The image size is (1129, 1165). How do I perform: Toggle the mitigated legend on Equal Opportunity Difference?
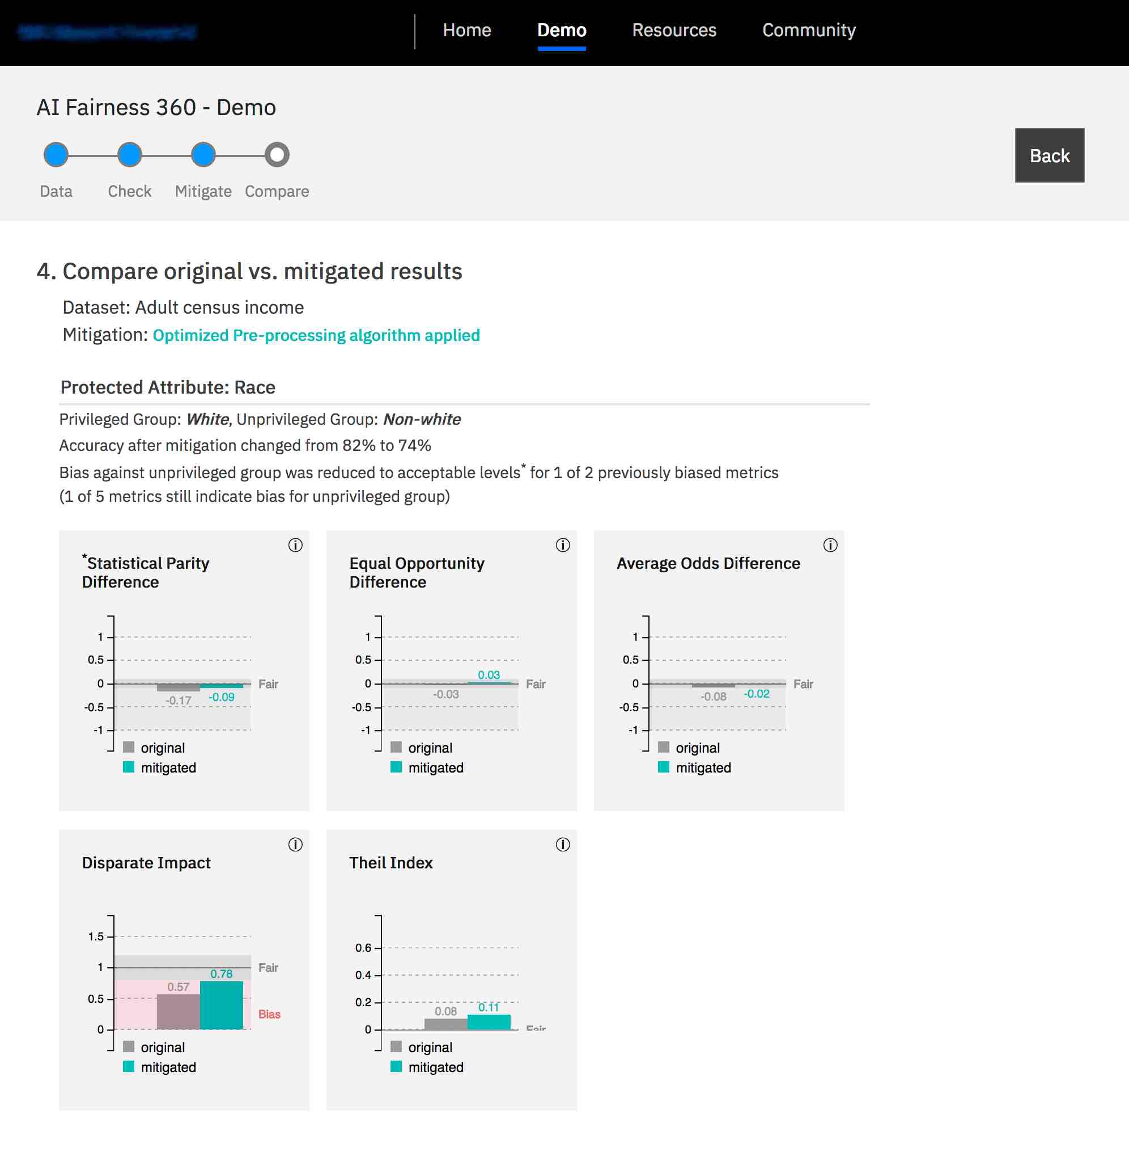point(396,767)
